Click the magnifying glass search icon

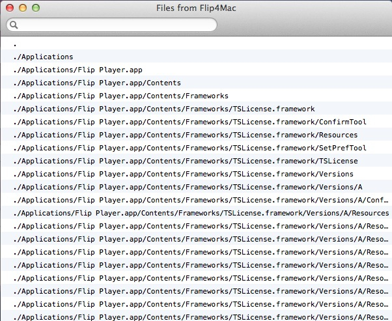[14, 25]
